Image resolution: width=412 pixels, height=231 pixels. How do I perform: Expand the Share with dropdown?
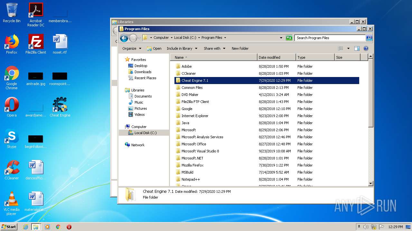(x=214, y=48)
